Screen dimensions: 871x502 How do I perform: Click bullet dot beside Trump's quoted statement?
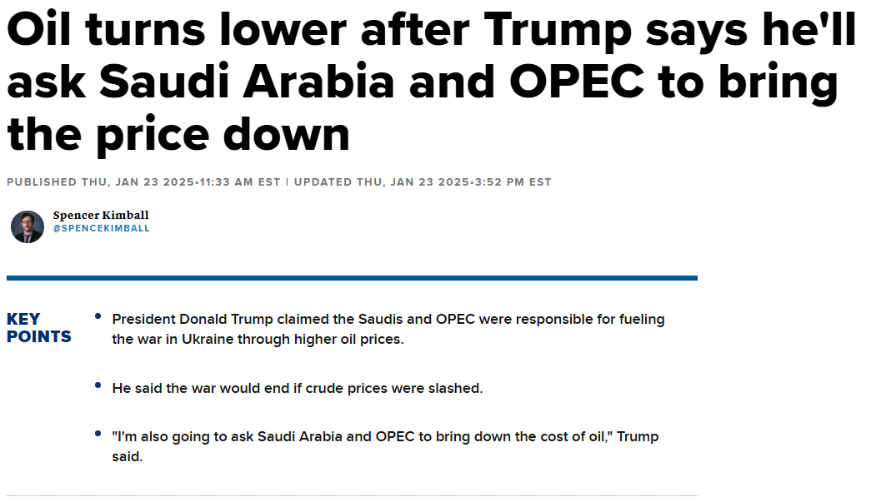98,434
